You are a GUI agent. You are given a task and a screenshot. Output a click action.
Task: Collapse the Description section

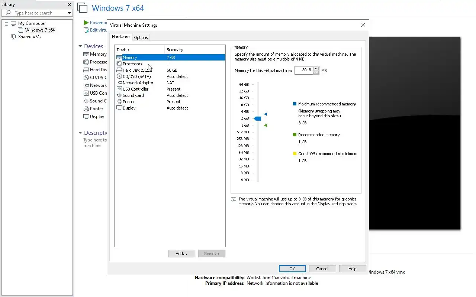coord(80,133)
